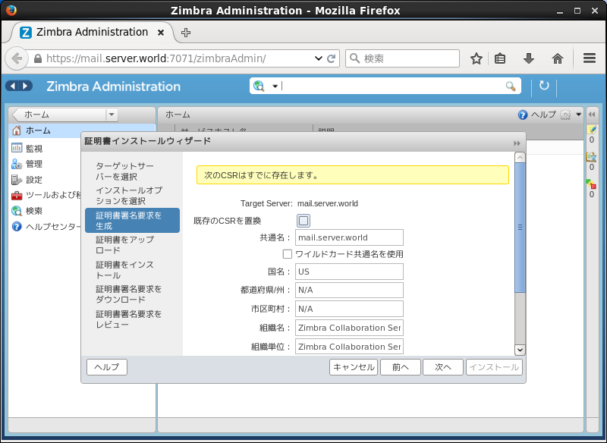Open the search type dropdown arrow in the Zimbra search box
Viewport: 607px width, 443px height.
(x=275, y=86)
